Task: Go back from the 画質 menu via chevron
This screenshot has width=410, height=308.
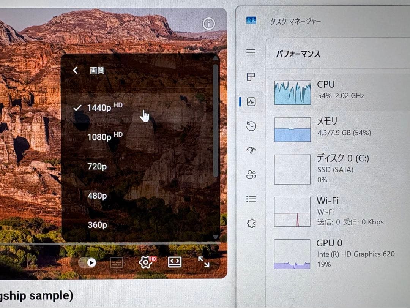Action: point(75,70)
